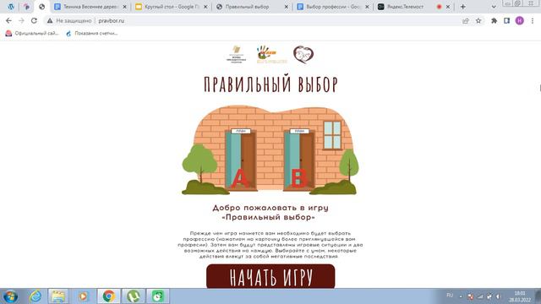Open the Показания счетчиков bookmark
This screenshot has width=541, height=304.
(92, 33)
